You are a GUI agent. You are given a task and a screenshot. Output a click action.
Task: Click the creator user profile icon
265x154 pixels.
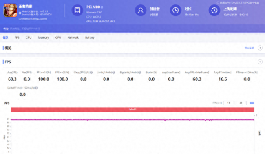[140, 10]
